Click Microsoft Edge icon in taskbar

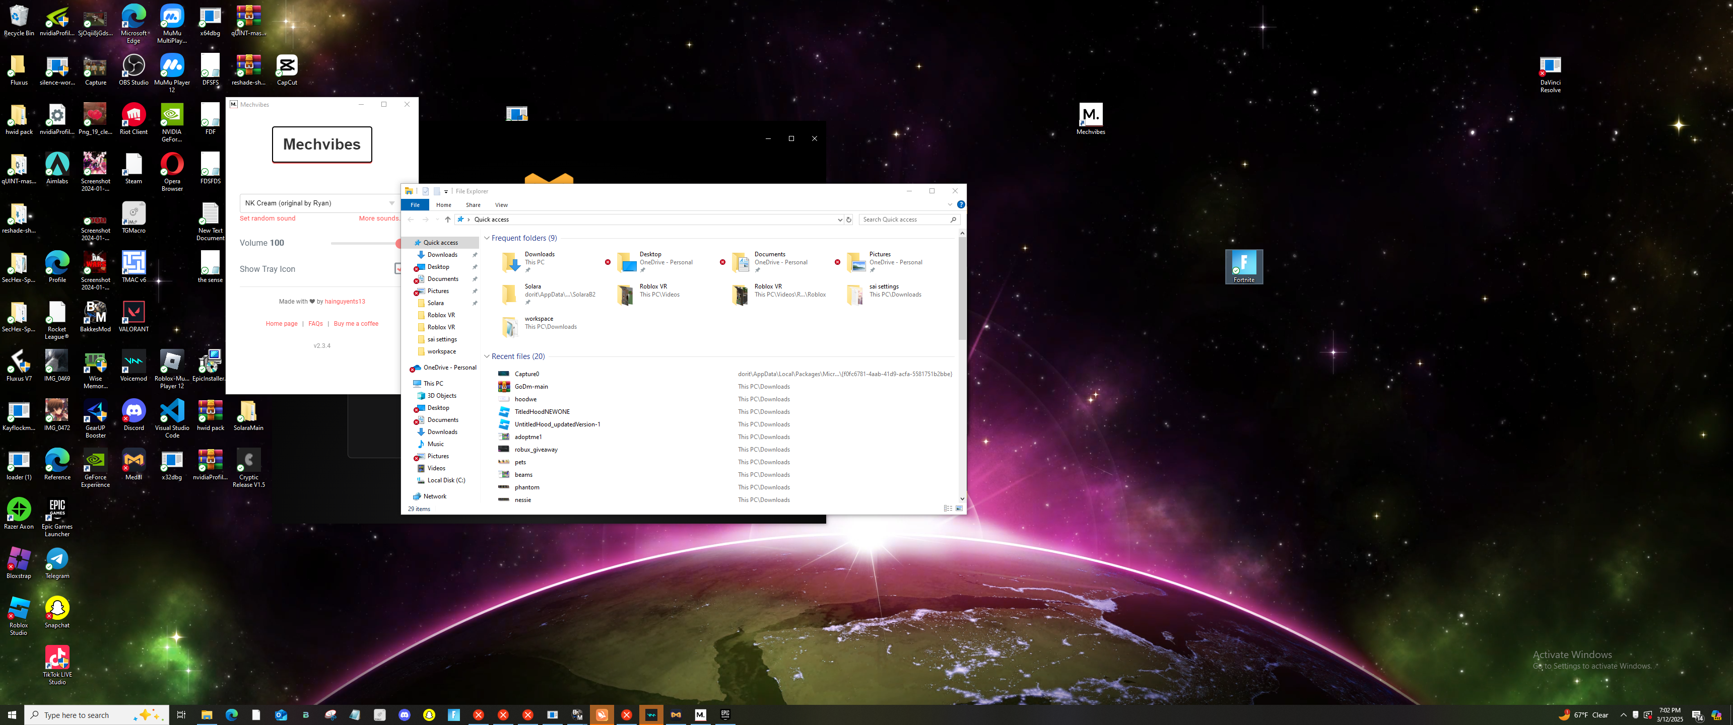tap(231, 715)
